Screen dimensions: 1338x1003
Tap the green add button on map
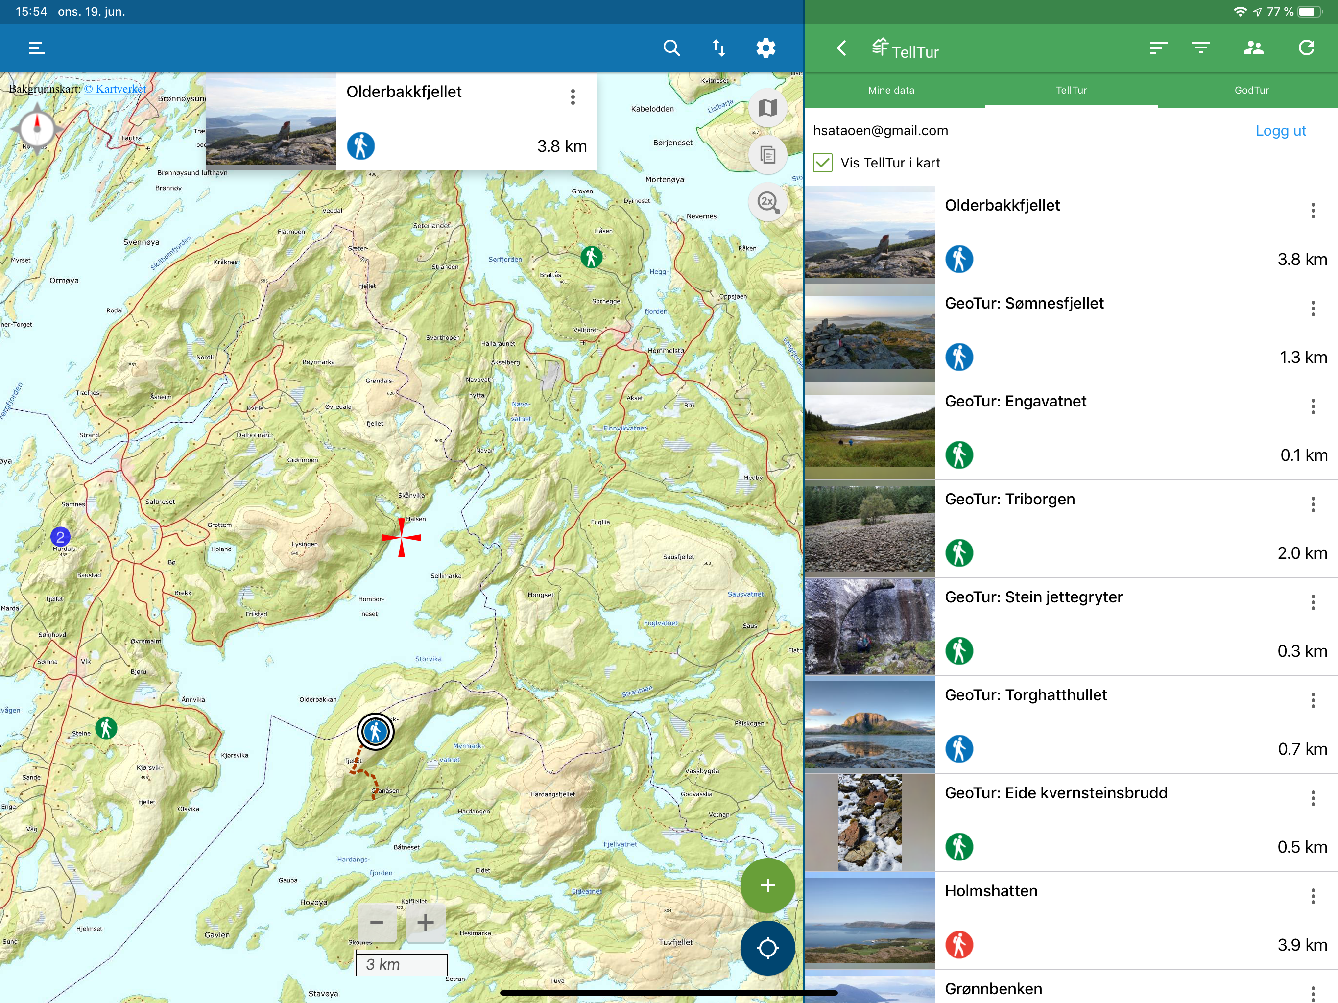click(x=767, y=885)
